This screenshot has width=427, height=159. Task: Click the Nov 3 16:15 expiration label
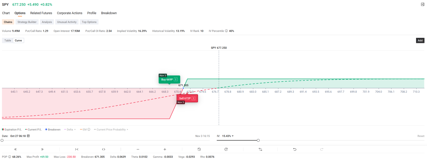[203, 136]
